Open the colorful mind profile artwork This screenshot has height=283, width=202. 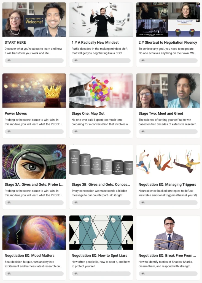pyautogui.click(x=34, y=233)
